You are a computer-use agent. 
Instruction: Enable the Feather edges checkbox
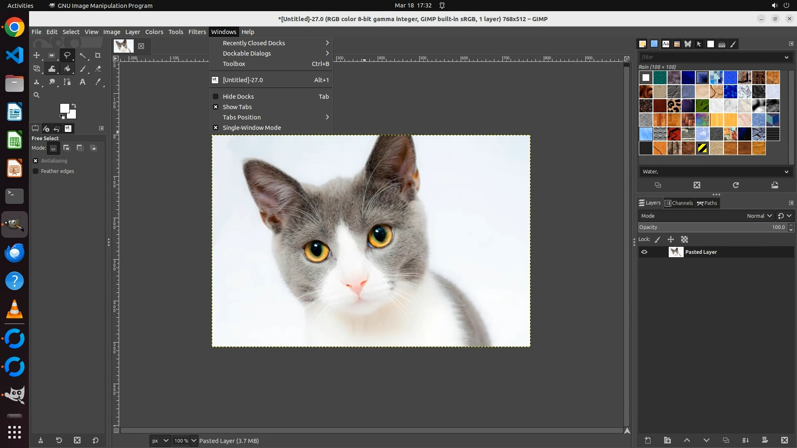pos(36,171)
